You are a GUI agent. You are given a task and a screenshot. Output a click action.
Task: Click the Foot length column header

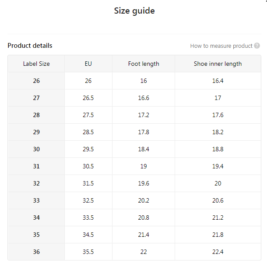click(144, 64)
